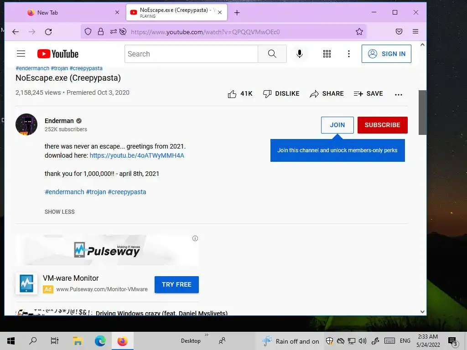
Task: Save page to Pocket
Action: (399, 31)
